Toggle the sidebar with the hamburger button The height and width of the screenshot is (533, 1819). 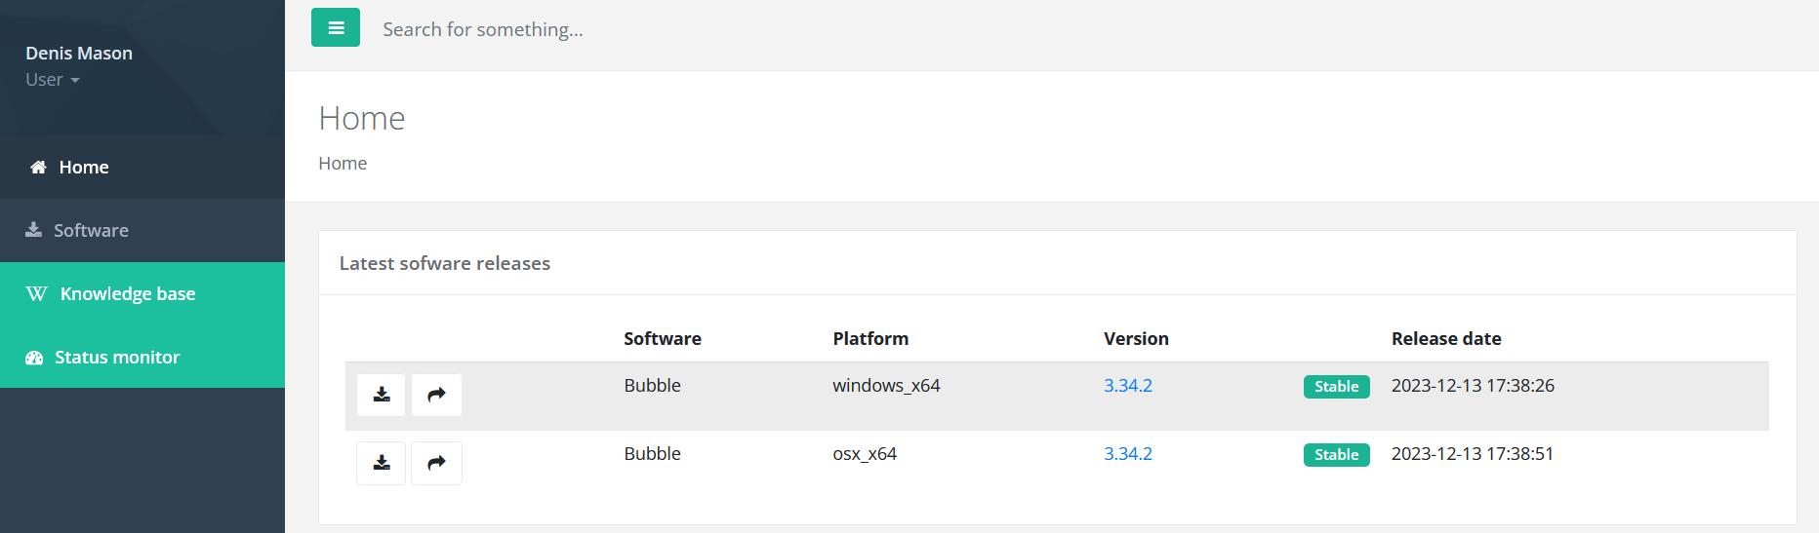click(x=336, y=27)
